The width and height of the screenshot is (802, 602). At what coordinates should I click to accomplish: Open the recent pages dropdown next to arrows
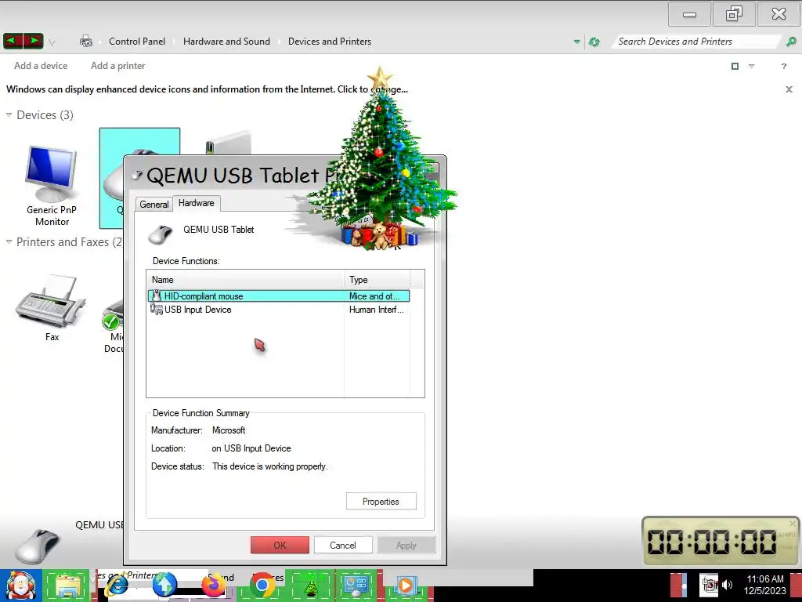click(52, 42)
